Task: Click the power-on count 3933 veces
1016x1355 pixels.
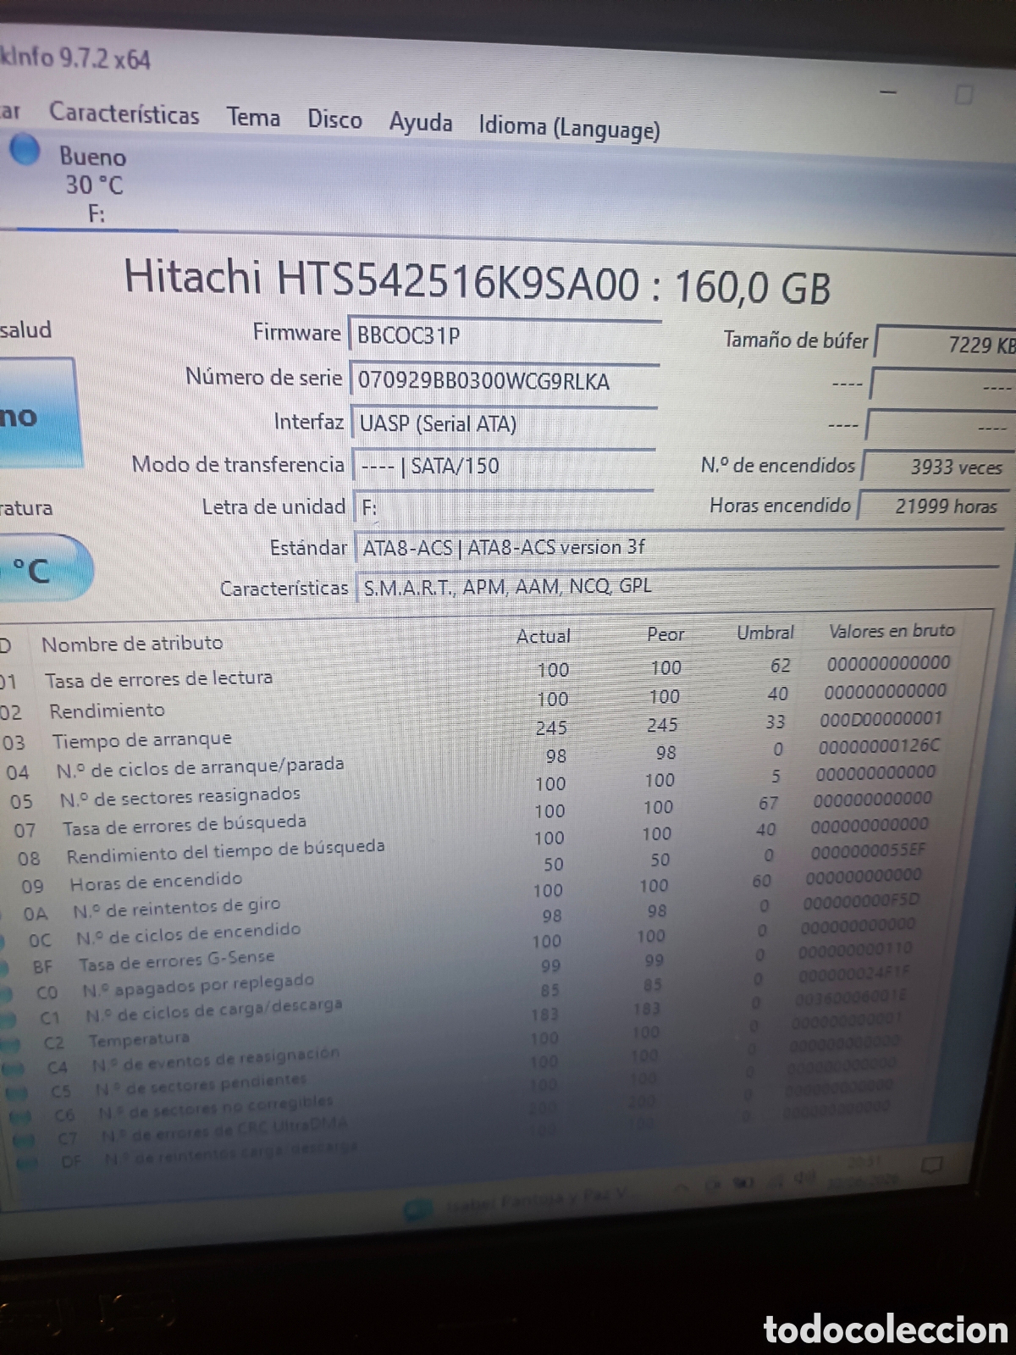Action: (x=936, y=467)
